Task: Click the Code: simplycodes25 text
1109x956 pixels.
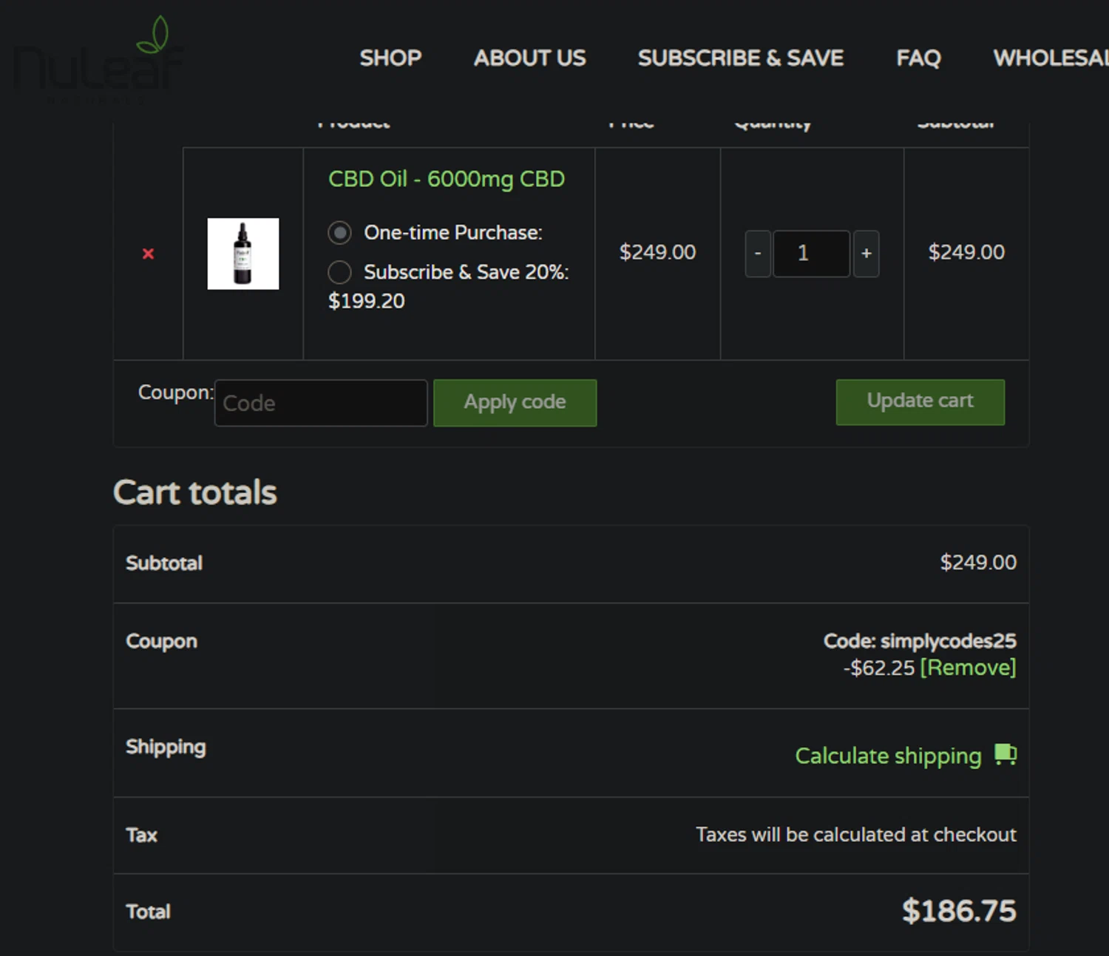Action: tap(920, 640)
